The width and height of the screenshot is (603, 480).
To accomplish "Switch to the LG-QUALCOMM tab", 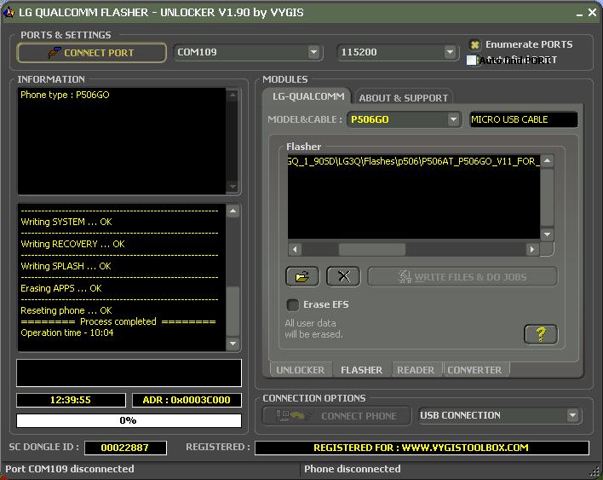I will pyautogui.click(x=307, y=96).
